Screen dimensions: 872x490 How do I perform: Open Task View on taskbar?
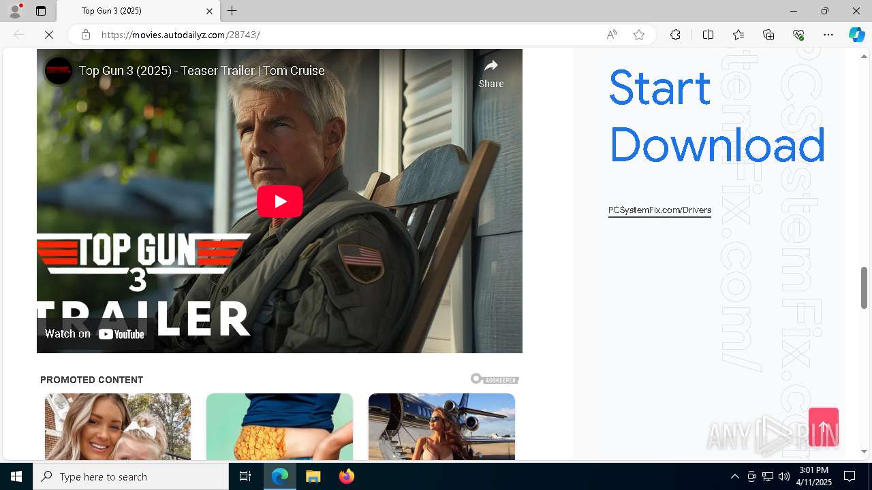245,476
